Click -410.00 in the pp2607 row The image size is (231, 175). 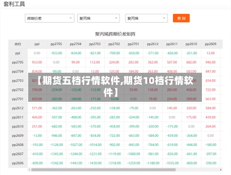pos(37,154)
